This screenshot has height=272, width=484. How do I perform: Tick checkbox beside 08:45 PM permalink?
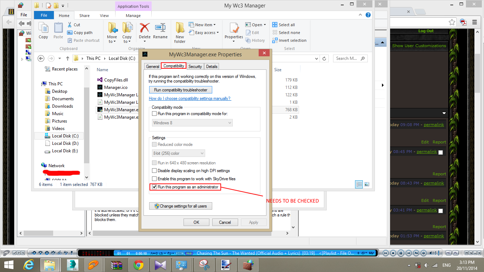click(x=440, y=152)
